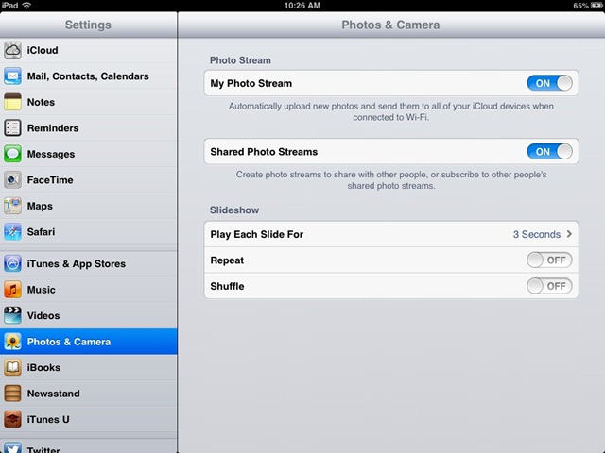Go to the Maps settings row

point(89,206)
